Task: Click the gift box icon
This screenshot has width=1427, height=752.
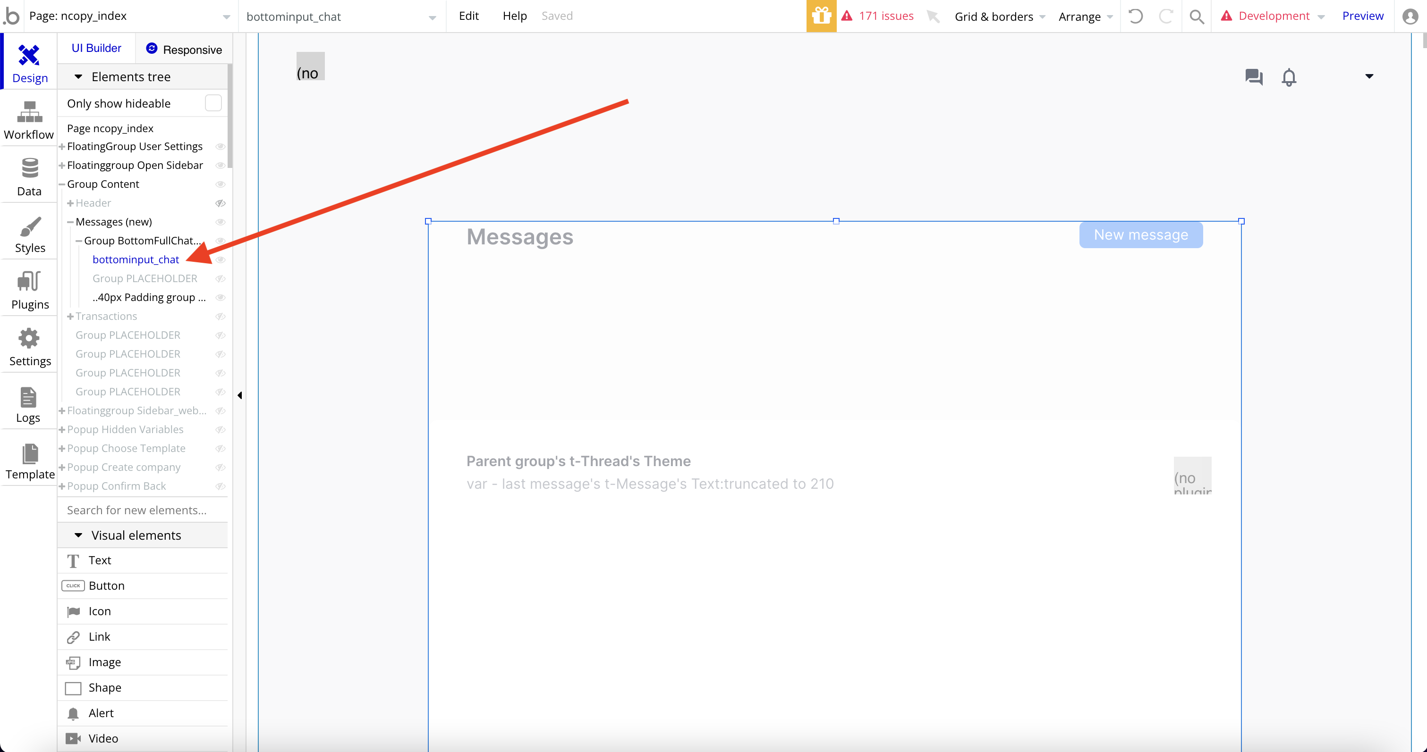Action: (x=821, y=16)
